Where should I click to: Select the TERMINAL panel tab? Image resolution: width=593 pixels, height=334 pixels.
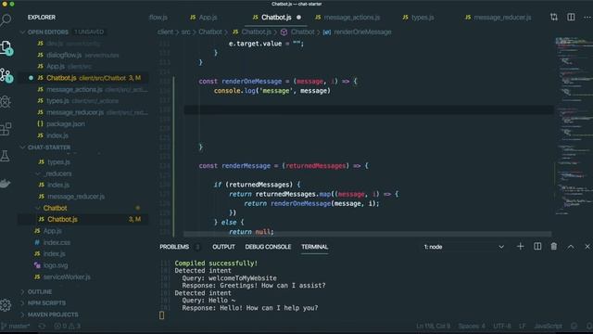pyautogui.click(x=315, y=247)
